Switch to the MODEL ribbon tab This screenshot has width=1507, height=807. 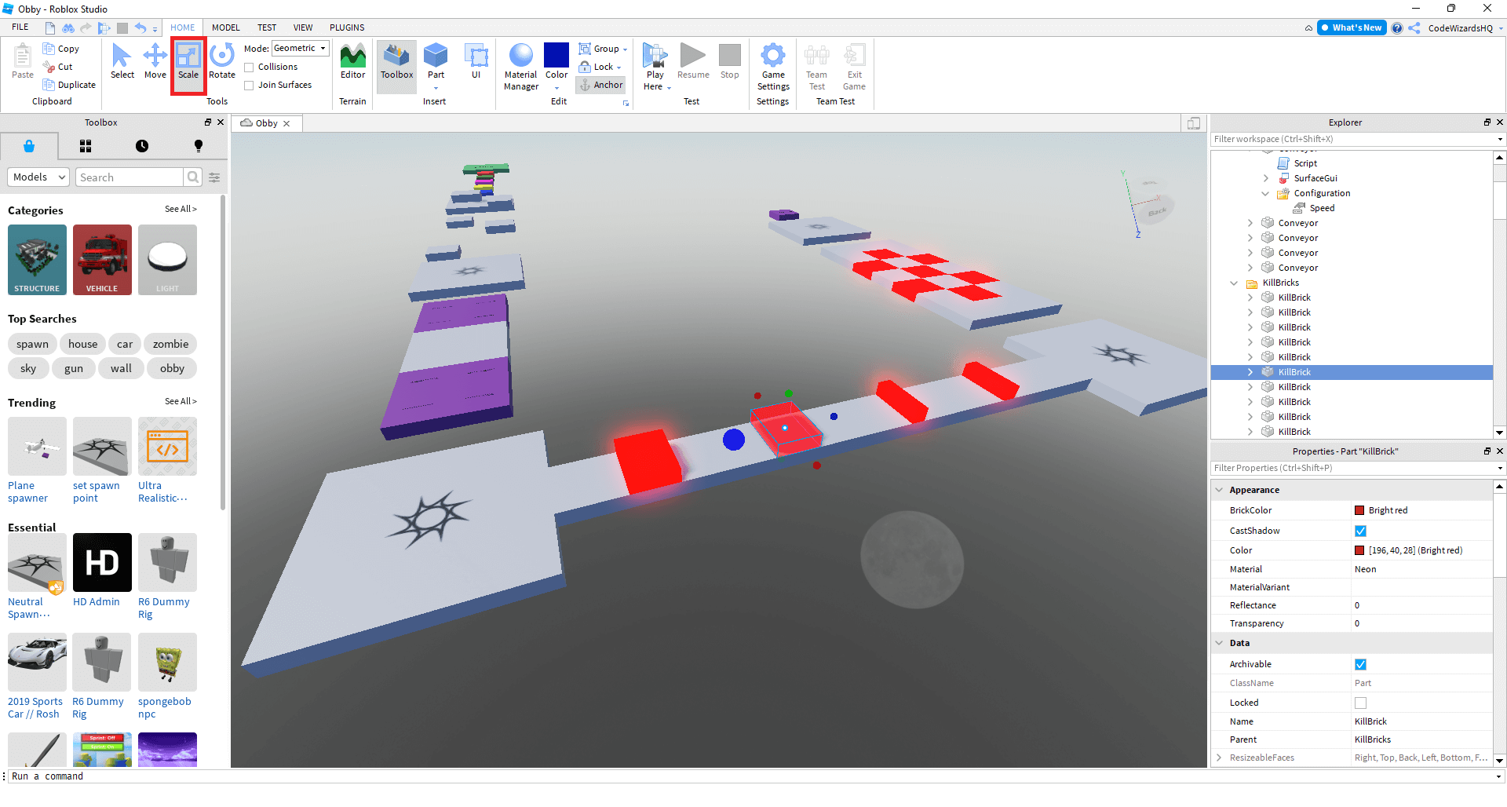pyautogui.click(x=225, y=27)
